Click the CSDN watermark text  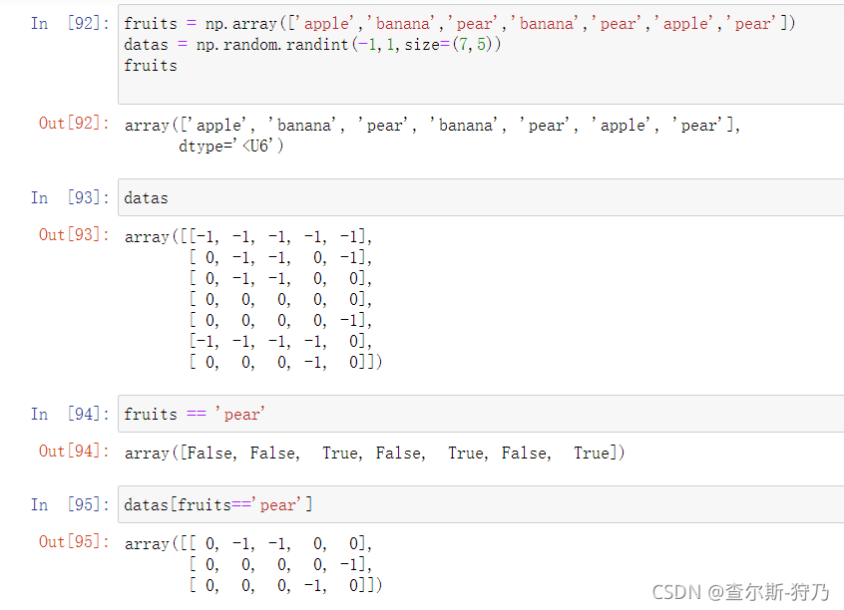click(x=740, y=592)
